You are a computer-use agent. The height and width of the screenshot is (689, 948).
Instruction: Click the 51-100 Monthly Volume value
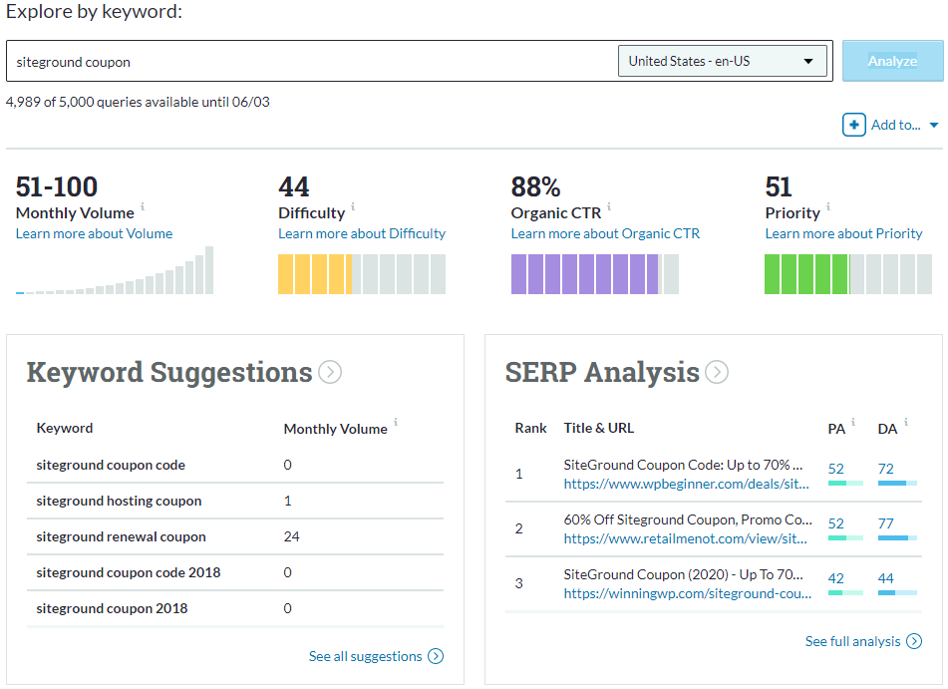pos(56,186)
